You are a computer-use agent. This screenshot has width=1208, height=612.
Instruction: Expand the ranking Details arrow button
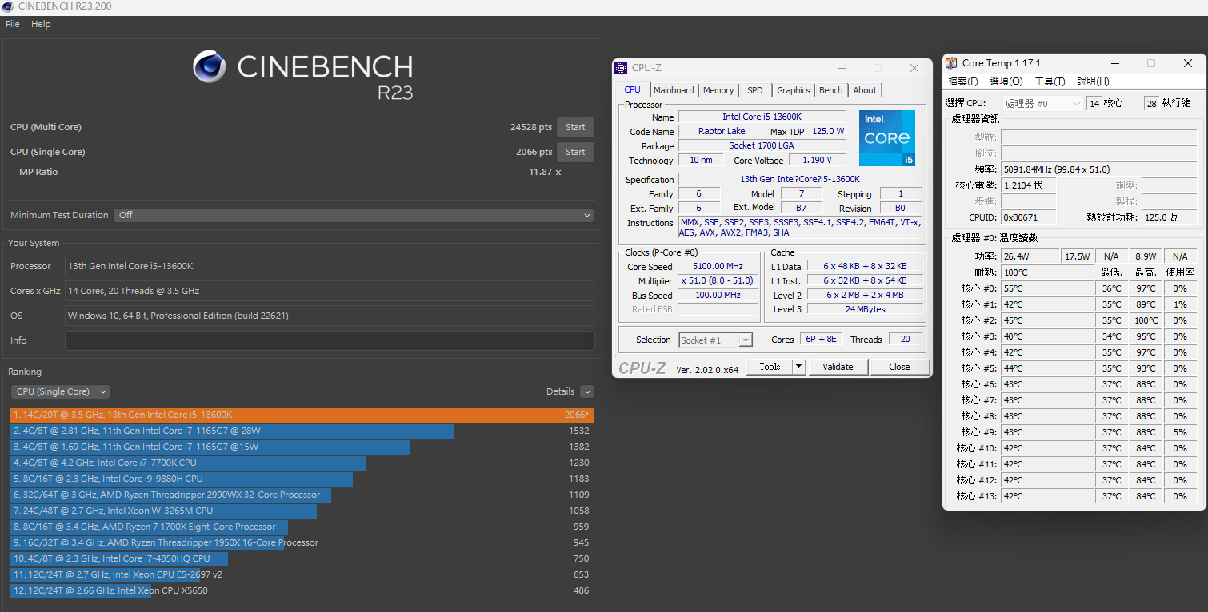pyautogui.click(x=587, y=391)
